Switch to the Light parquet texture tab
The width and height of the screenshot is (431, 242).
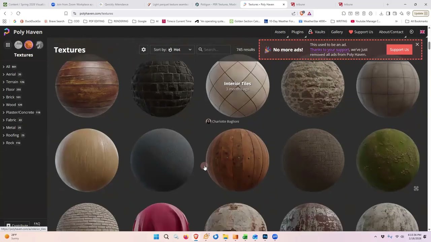point(168,4)
